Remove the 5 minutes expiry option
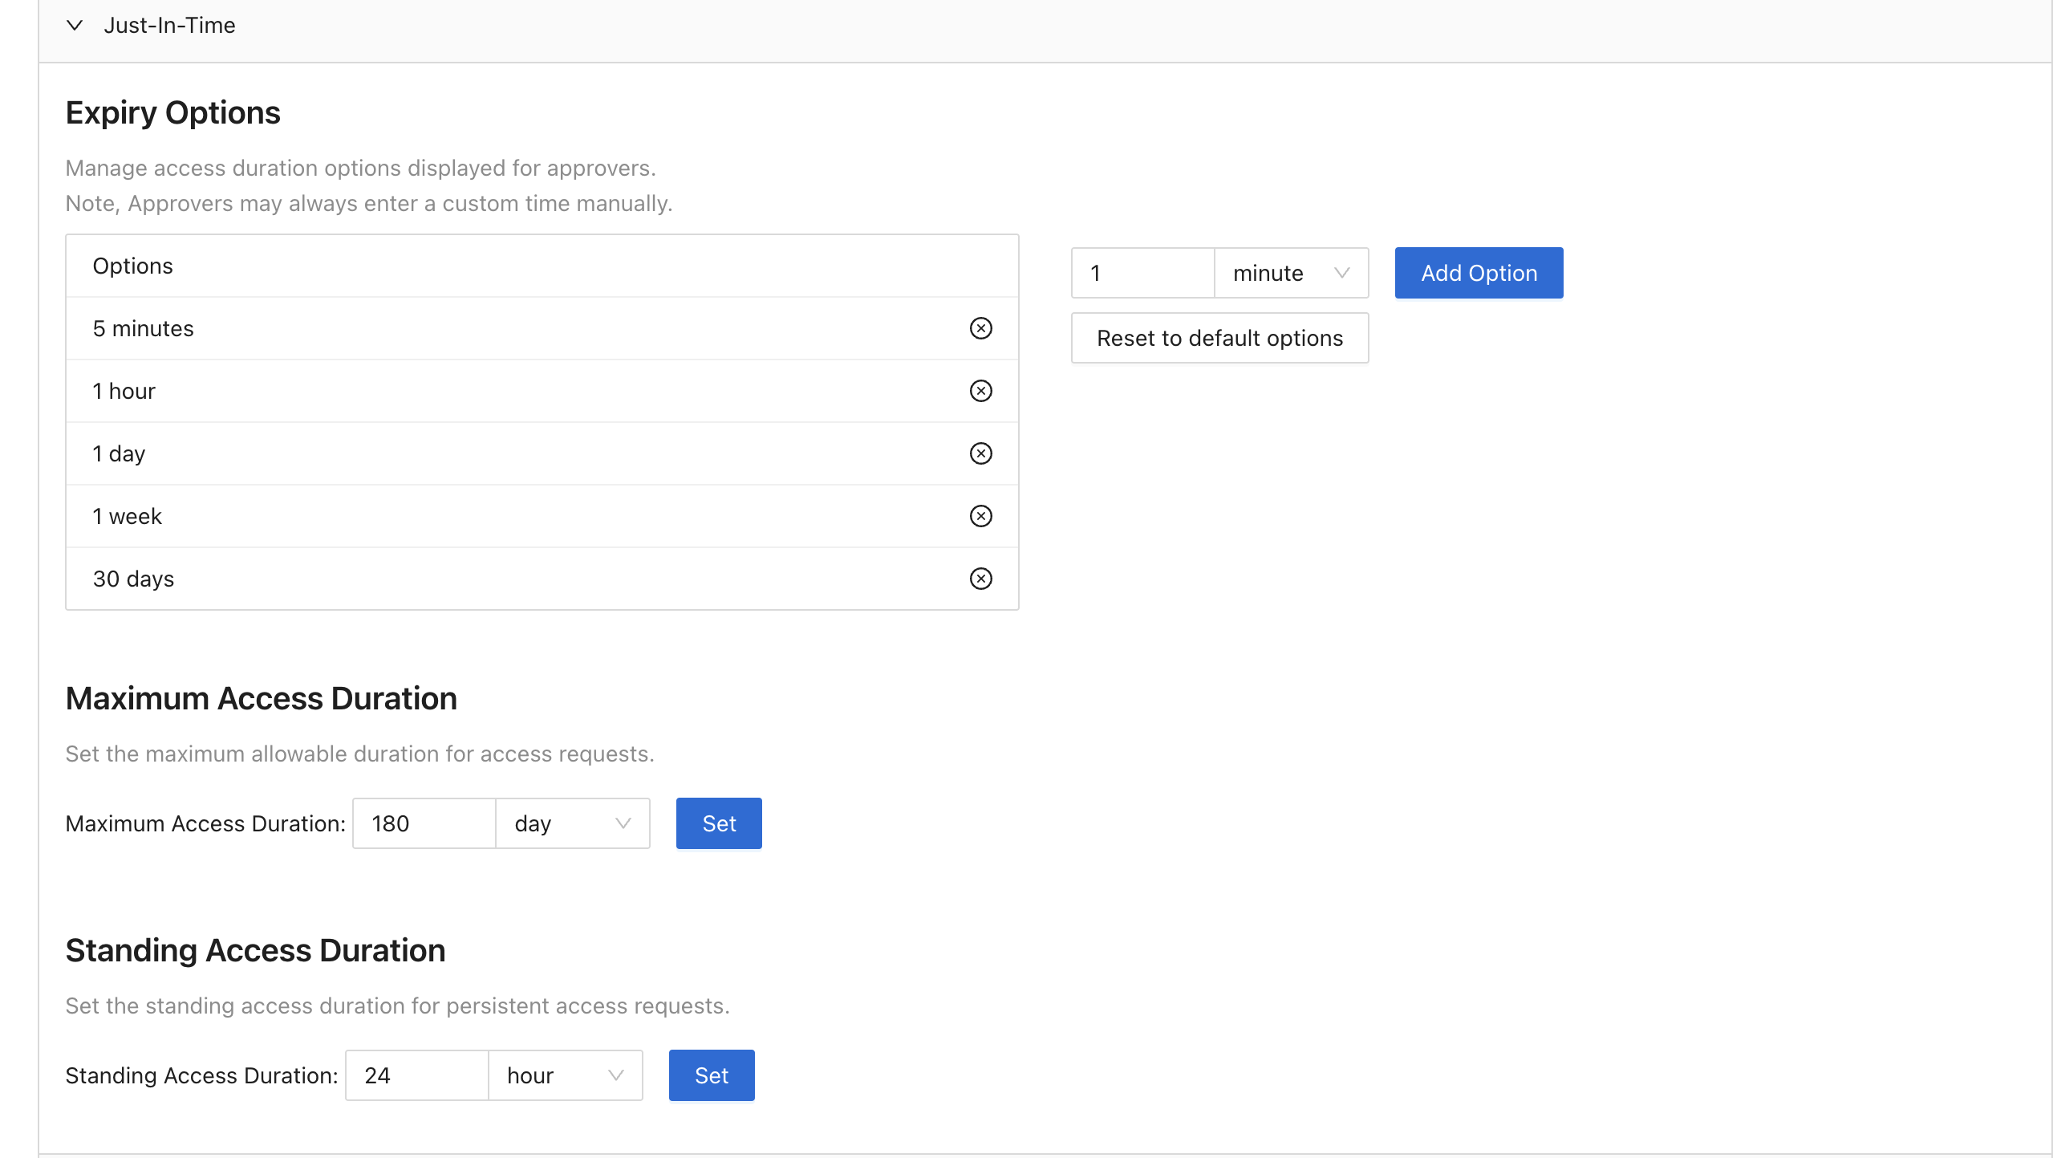2053x1158 pixels. pos(980,328)
